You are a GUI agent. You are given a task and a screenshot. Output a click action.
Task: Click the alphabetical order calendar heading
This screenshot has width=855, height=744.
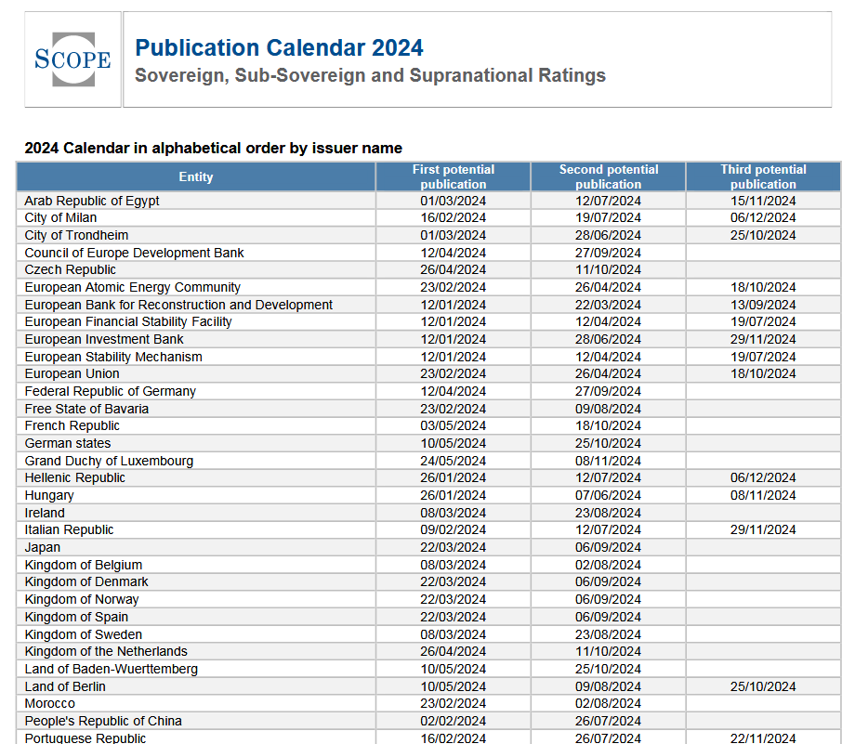tap(213, 148)
